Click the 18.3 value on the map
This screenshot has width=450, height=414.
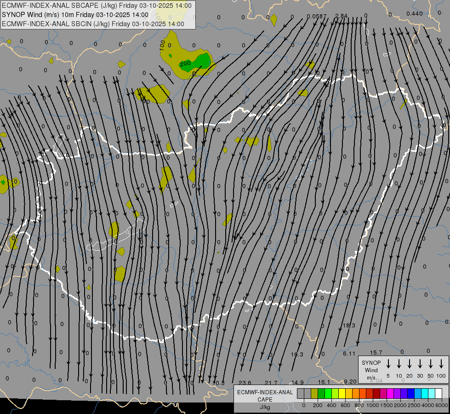pos(349,326)
